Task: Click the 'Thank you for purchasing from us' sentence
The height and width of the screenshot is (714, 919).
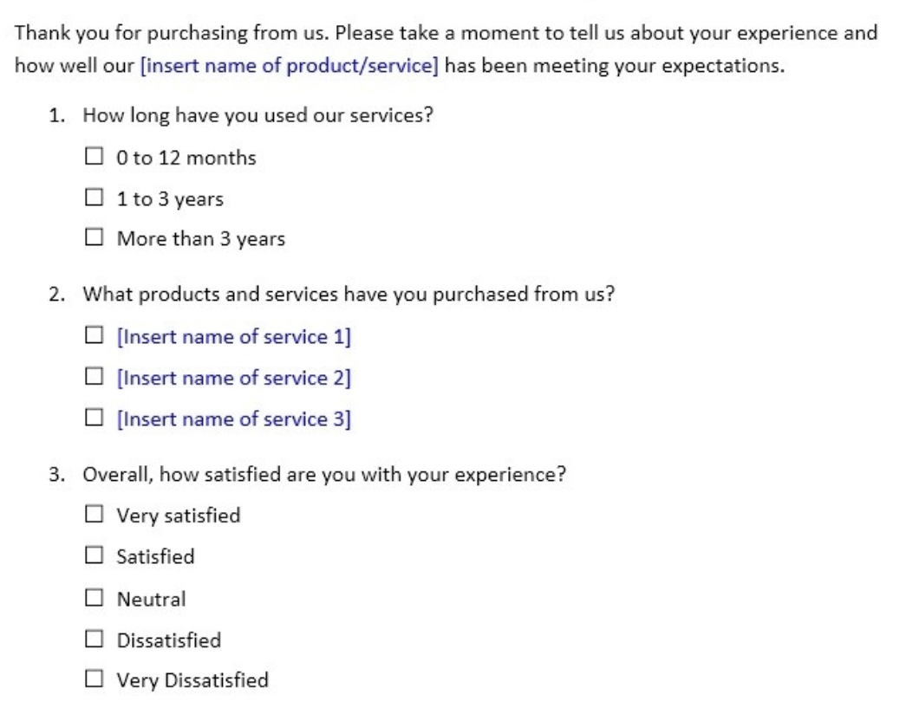Action: coord(173,34)
